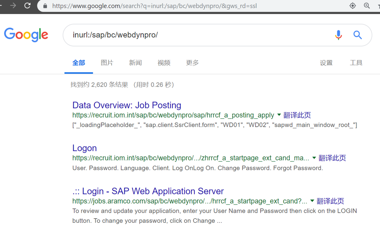Click 翻译此页 for aramco Login result
This screenshot has height=229, width=380.
(330, 201)
